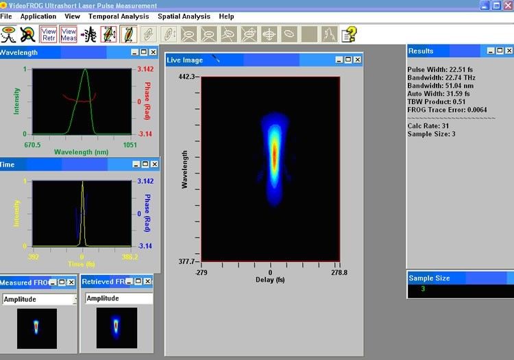The image size is (514, 360).
Task: Minimize the Live Image window
Action: pos(339,60)
